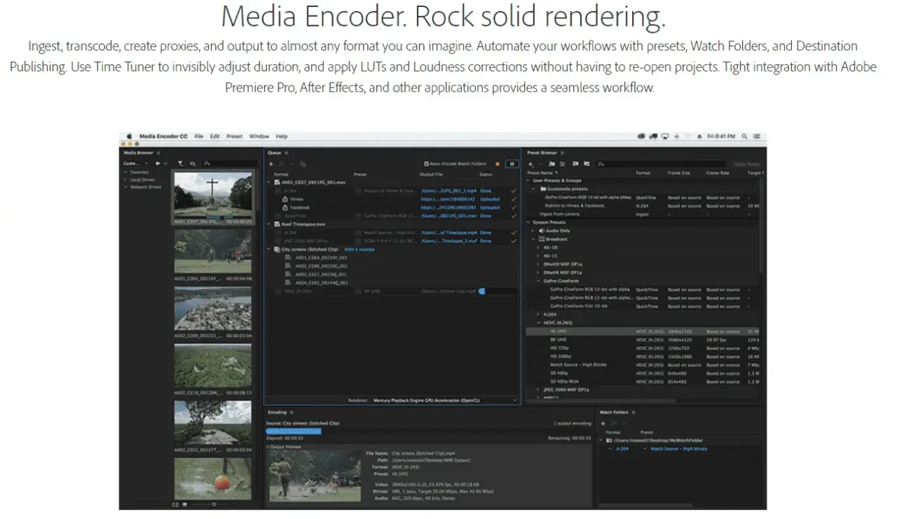Viewport: 897px width, 519px height.
Task: Collapse the GoPro CineForm preset group
Action: click(x=540, y=281)
